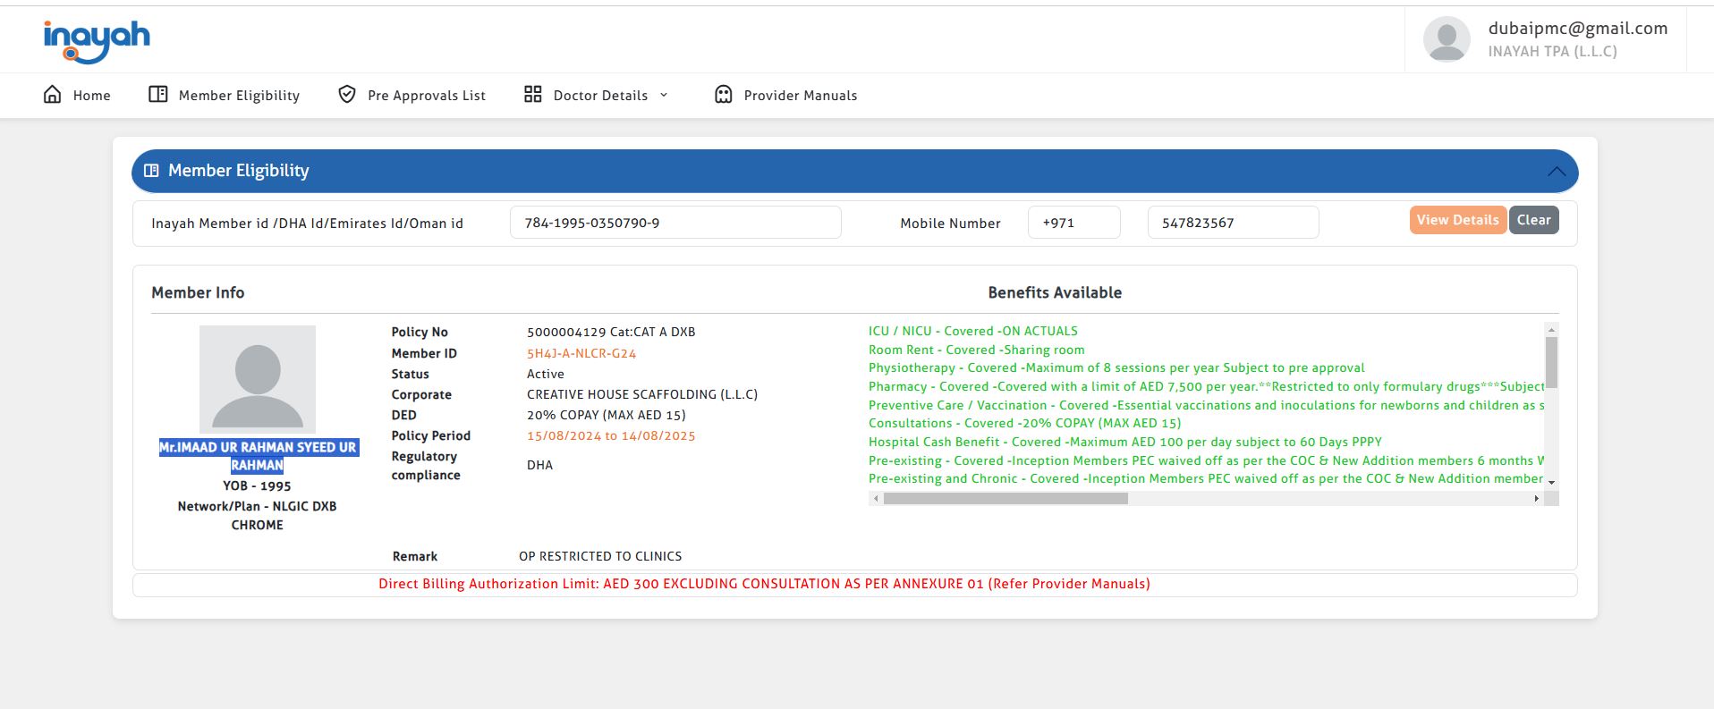Click the policy number 5000004129 text
The width and height of the screenshot is (1714, 709).
coord(566,332)
